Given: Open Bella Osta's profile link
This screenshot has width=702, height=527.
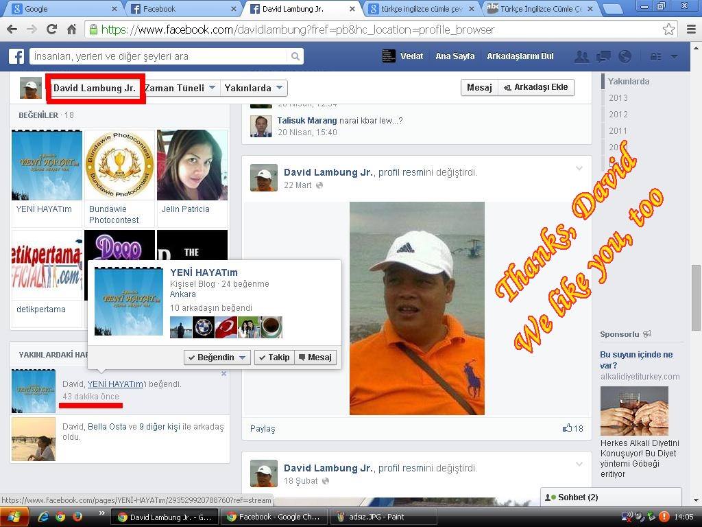Looking at the screenshot, I should coord(107,427).
